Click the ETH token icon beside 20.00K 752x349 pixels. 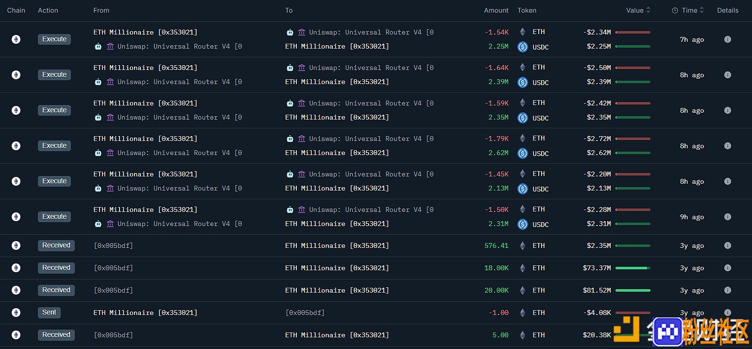coord(523,290)
